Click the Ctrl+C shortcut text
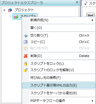Image resolution: width=96 pixels, height=104 pixels. (84, 42)
